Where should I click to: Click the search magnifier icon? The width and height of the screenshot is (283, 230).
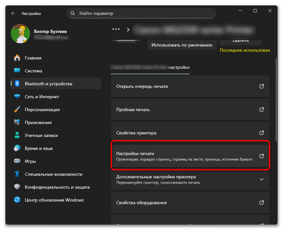pos(73,13)
